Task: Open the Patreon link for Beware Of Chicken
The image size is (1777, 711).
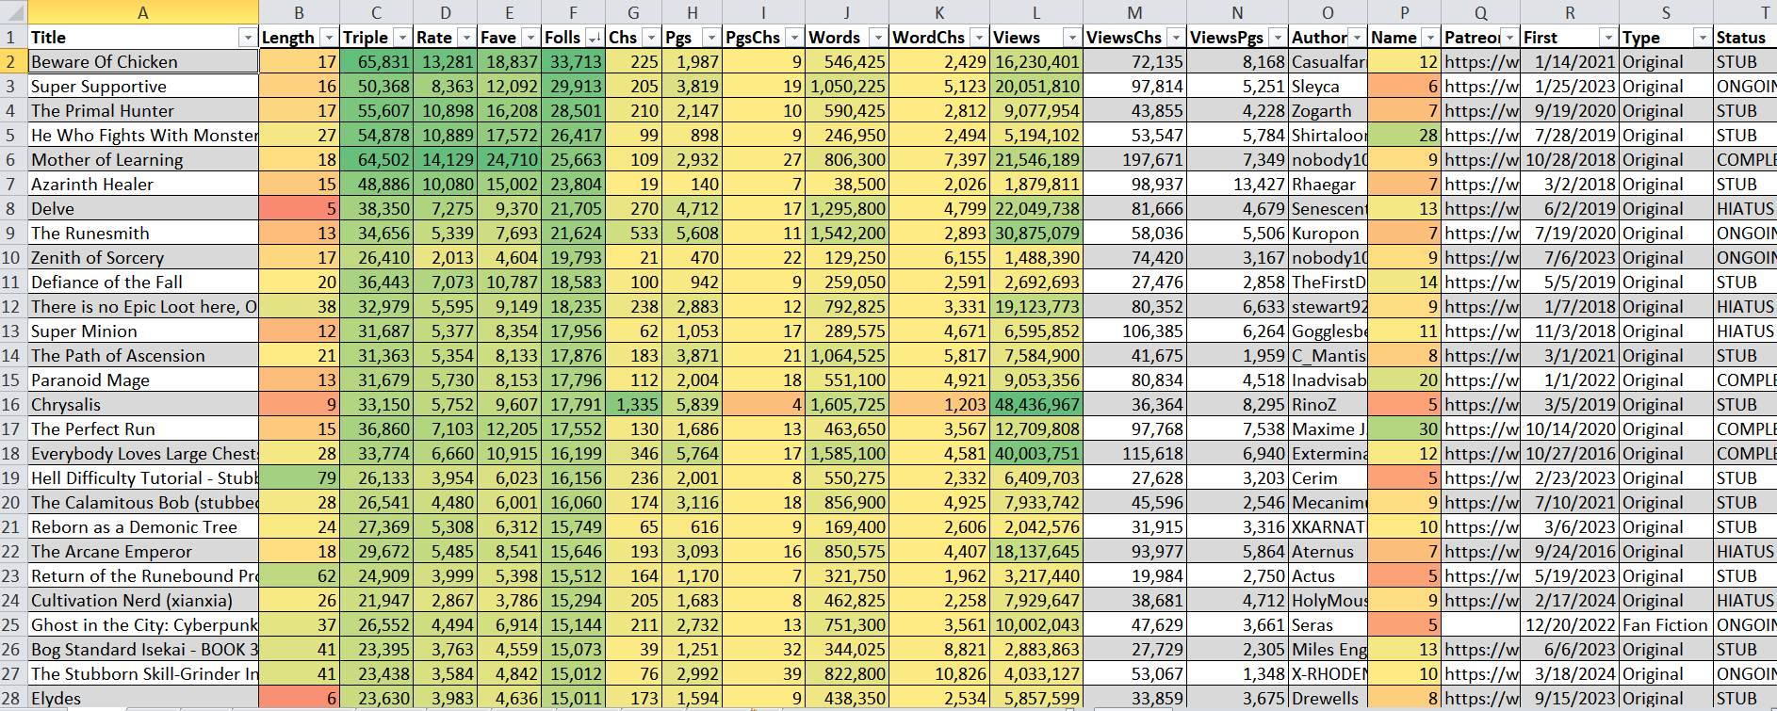Action: point(1481,62)
